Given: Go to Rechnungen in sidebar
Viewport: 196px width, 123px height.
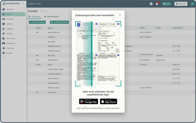Looking at the screenshot, I should [10, 38].
